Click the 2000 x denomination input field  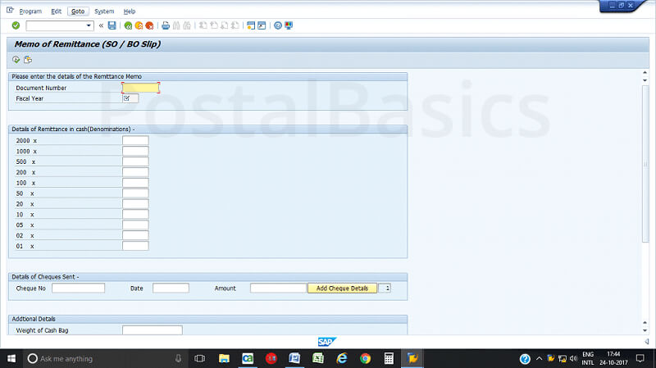135,141
